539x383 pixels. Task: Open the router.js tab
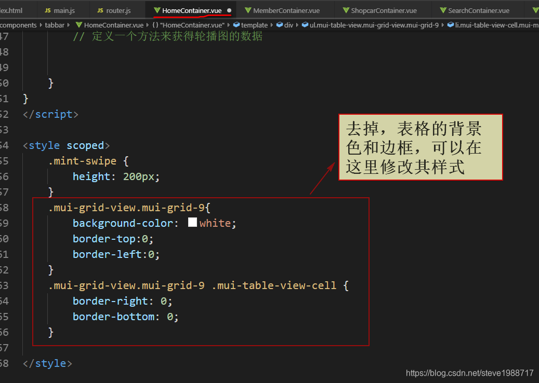(114, 10)
